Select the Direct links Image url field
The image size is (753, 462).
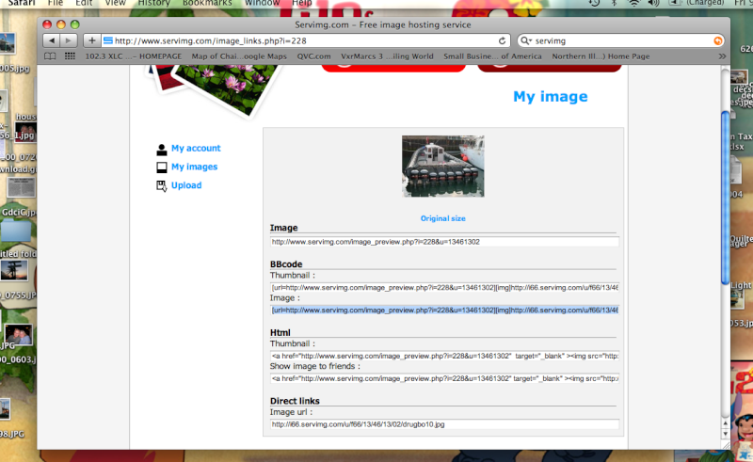point(444,424)
